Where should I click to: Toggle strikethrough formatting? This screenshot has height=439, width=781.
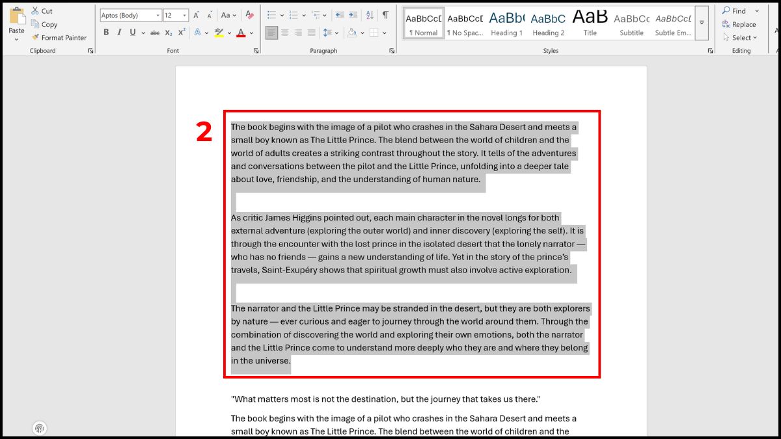pyautogui.click(x=154, y=32)
